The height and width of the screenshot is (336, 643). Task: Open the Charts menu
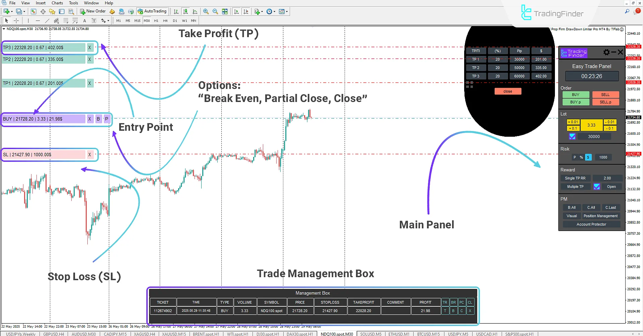pos(57,3)
